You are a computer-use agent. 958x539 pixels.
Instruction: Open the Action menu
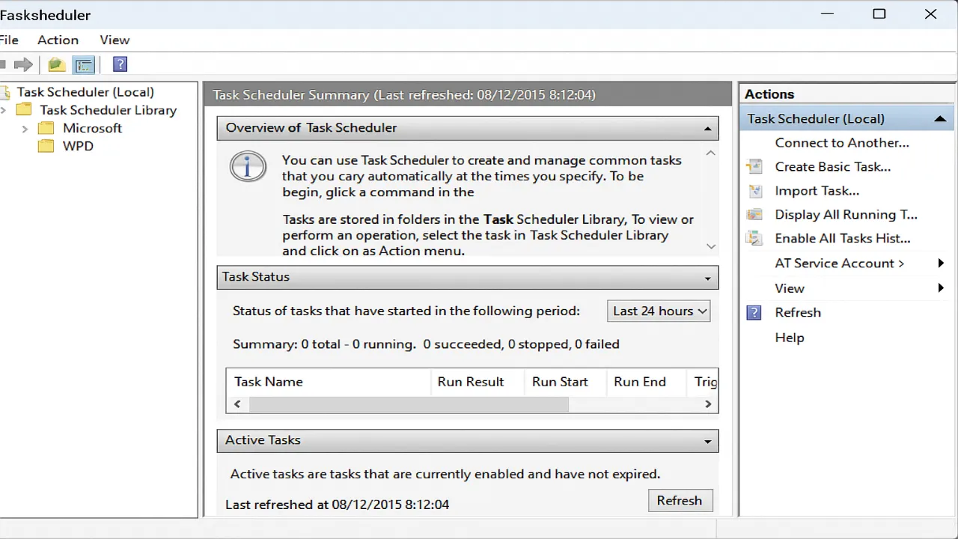tap(58, 40)
